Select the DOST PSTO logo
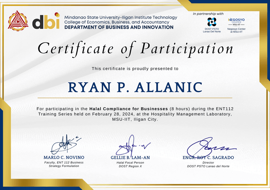 coord(212,22)
